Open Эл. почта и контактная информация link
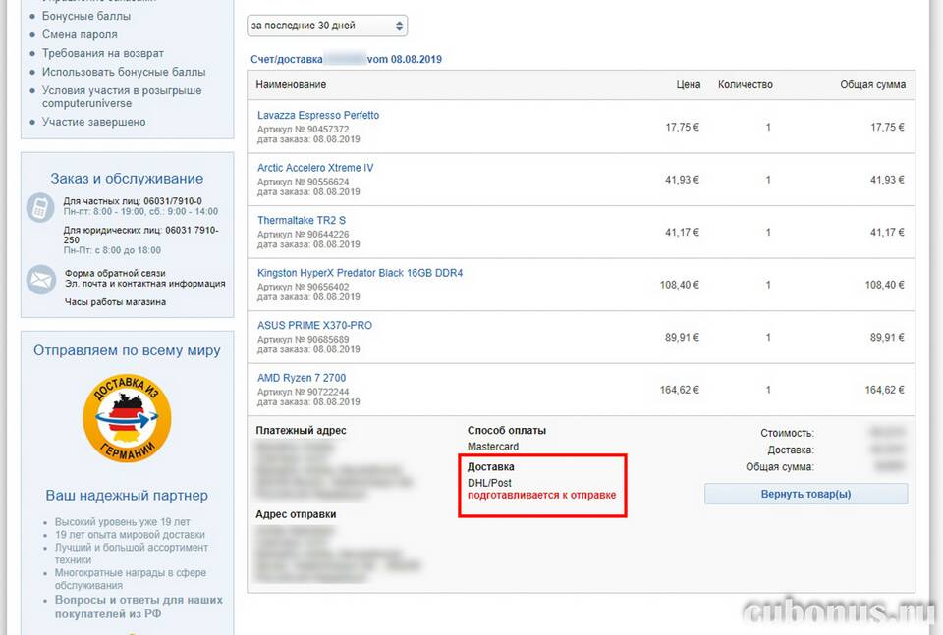The width and height of the screenshot is (943, 635). pyautogui.click(x=145, y=284)
